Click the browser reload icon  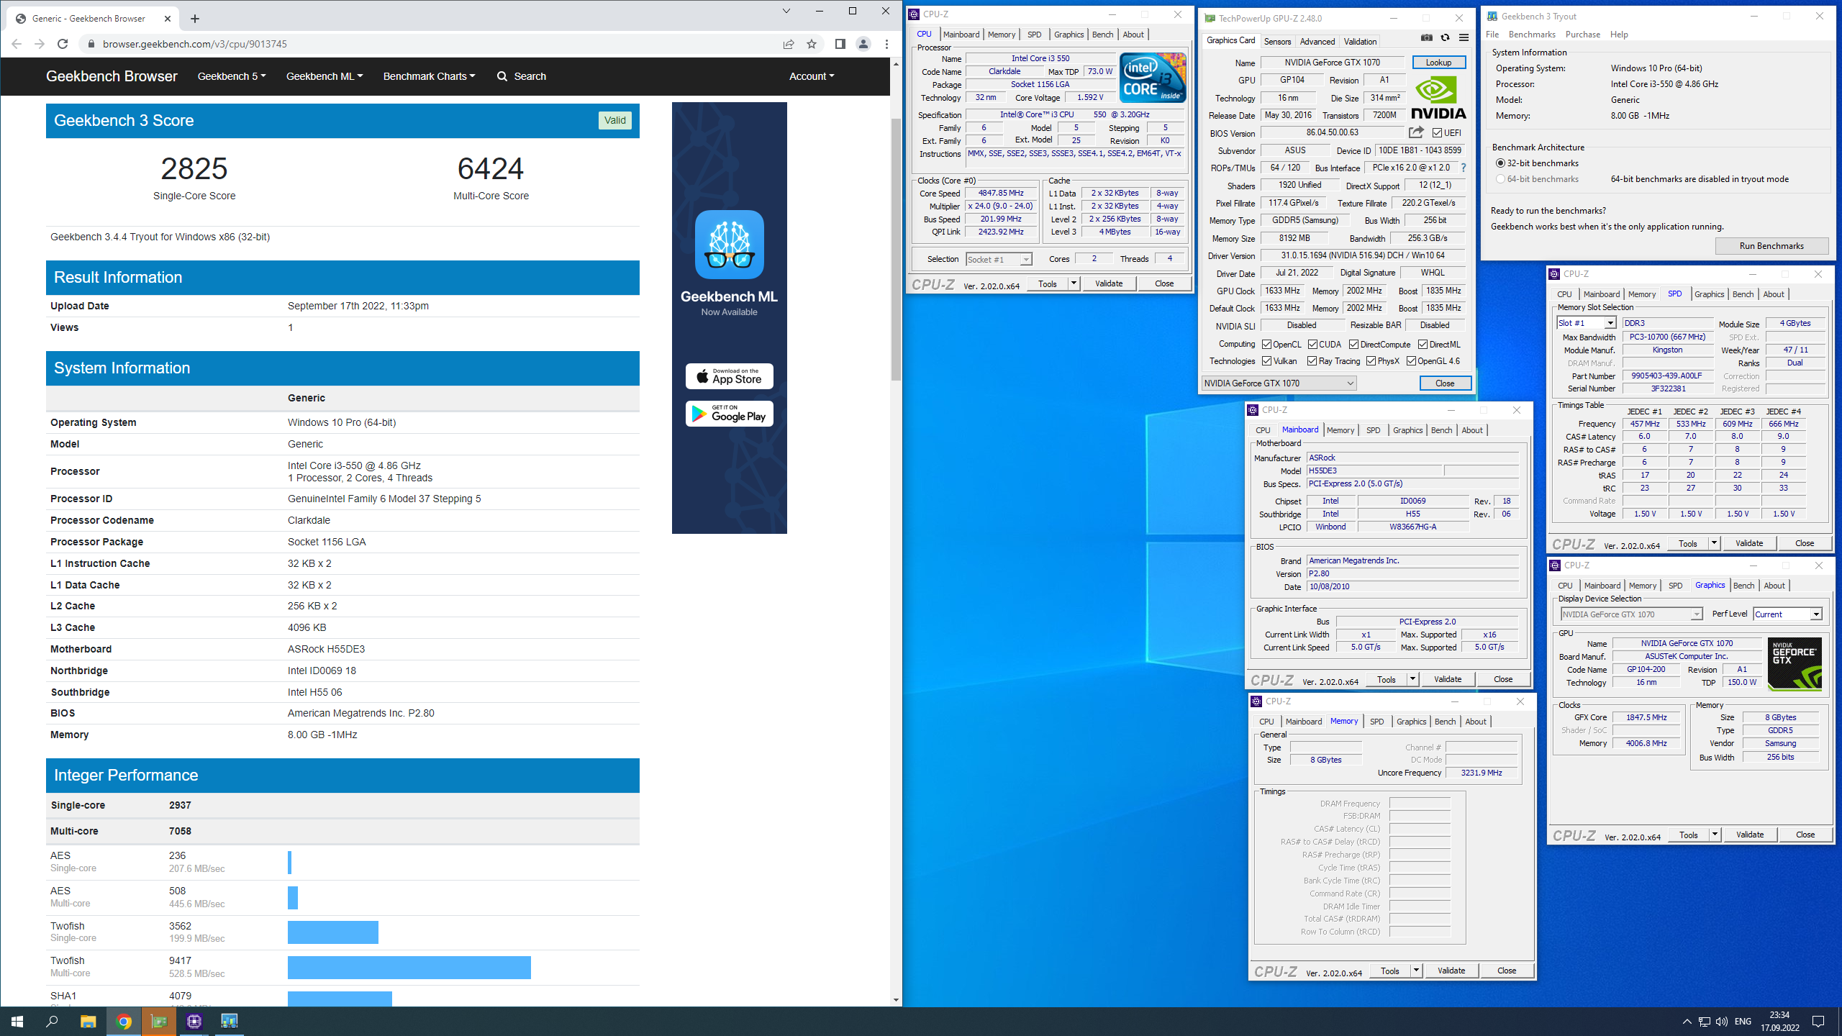(63, 44)
